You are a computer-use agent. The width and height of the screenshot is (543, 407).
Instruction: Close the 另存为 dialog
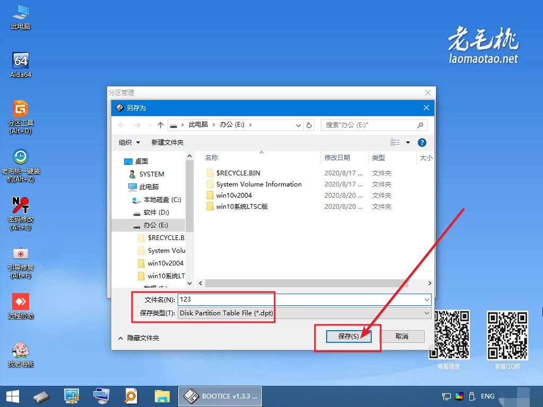click(x=426, y=108)
